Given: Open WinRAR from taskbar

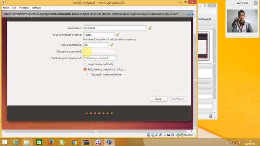Looking at the screenshot, I should pyautogui.click(x=86, y=142).
